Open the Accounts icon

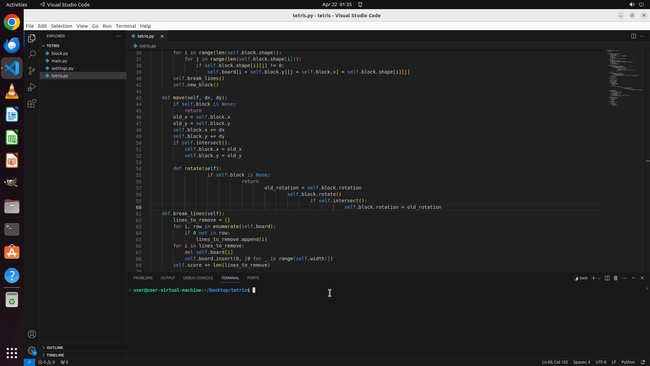(x=32, y=334)
